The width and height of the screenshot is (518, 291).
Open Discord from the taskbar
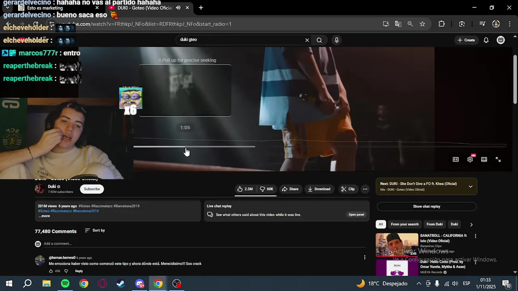(x=140, y=284)
